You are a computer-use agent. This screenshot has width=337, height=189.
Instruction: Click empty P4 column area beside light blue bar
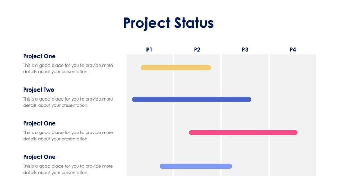293,166
